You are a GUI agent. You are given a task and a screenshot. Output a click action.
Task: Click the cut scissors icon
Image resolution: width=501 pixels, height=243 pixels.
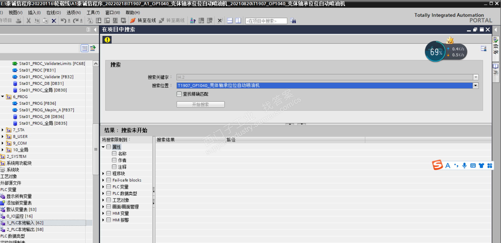coord(29,21)
